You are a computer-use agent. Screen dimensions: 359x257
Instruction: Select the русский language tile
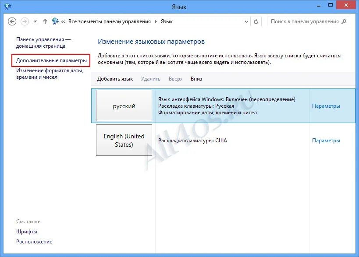(124, 106)
